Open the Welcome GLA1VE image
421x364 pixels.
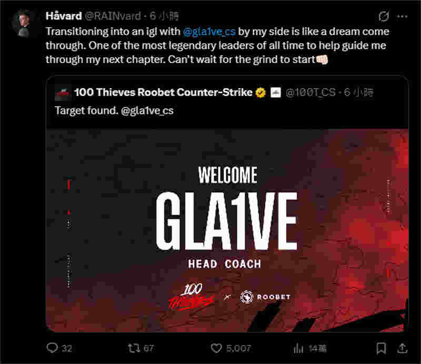click(x=227, y=231)
